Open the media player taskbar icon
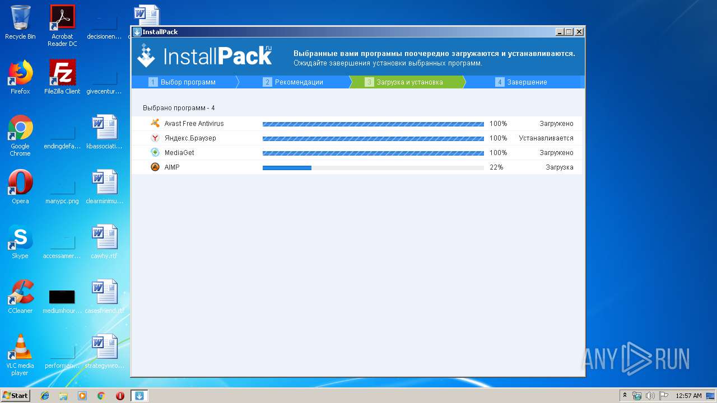 point(82,396)
